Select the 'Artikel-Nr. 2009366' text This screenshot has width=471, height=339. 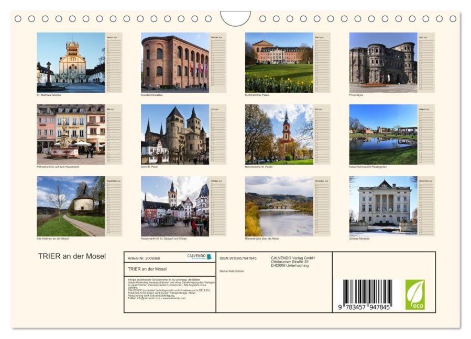(144, 258)
